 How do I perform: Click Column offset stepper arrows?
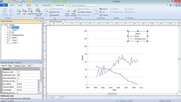coord(39,87)
